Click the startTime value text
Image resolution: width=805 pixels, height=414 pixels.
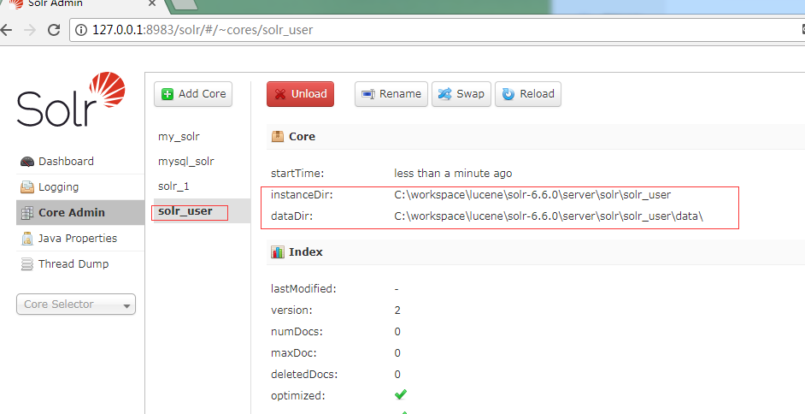point(453,174)
